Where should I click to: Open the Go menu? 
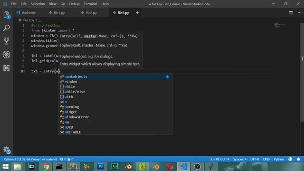63,4
